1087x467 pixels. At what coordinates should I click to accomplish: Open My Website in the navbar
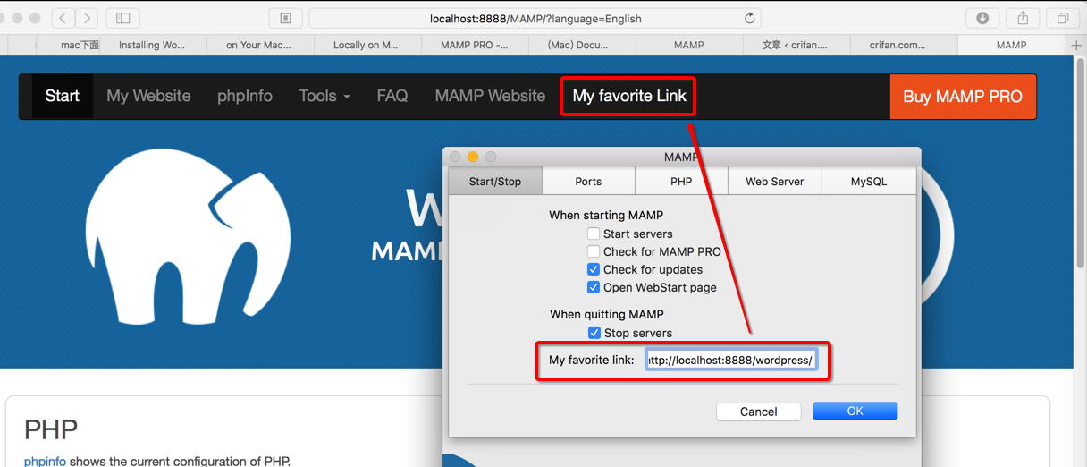[x=148, y=96]
